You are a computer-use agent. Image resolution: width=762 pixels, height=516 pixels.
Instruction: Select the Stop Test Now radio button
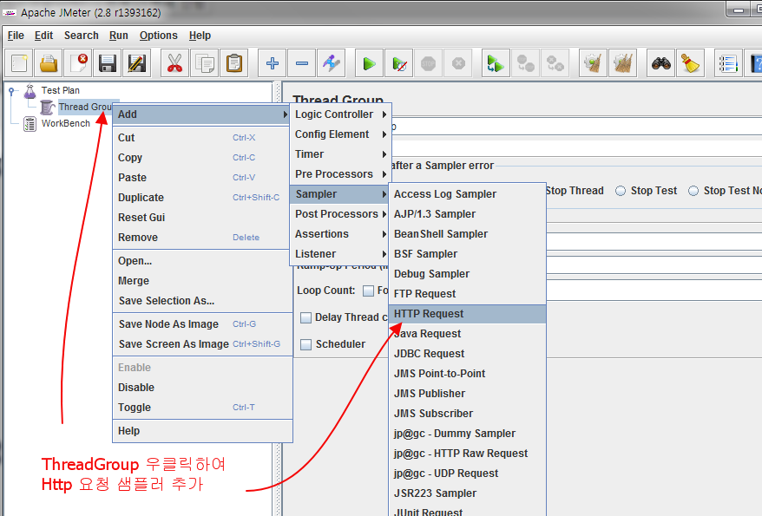[x=693, y=191]
